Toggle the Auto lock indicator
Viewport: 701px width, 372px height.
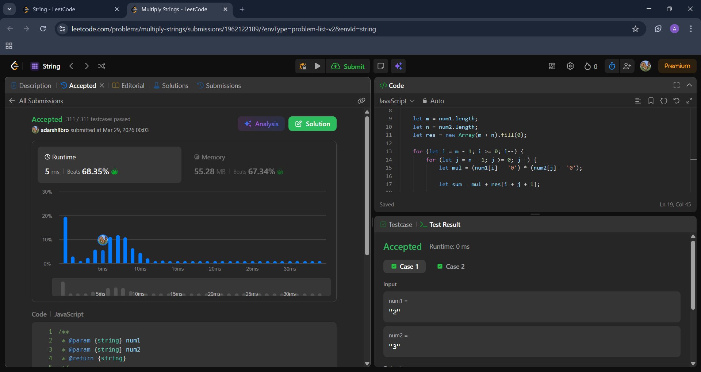[x=433, y=101]
